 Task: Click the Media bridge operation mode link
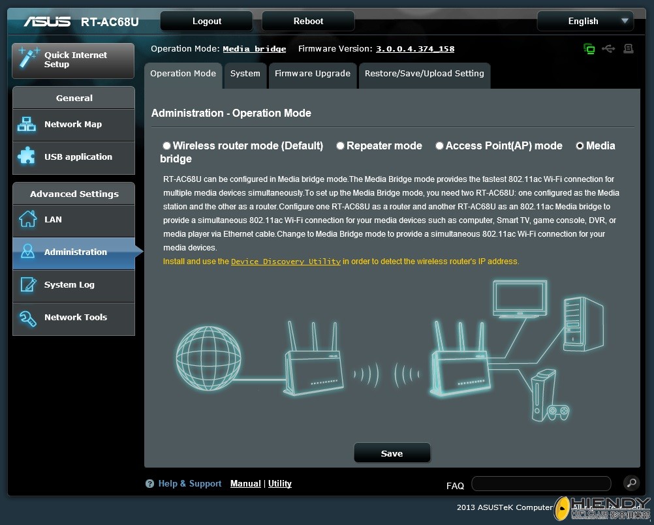click(255, 49)
